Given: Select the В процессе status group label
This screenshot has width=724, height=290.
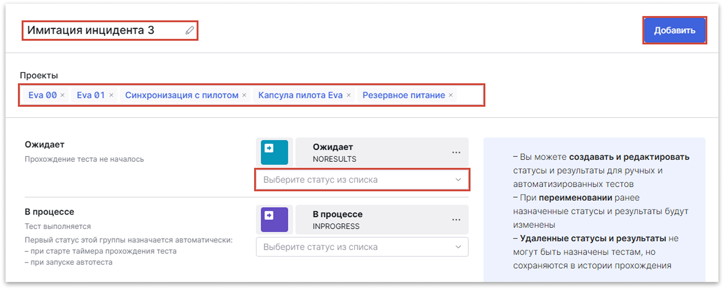Looking at the screenshot, I should click(x=49, y=212).
